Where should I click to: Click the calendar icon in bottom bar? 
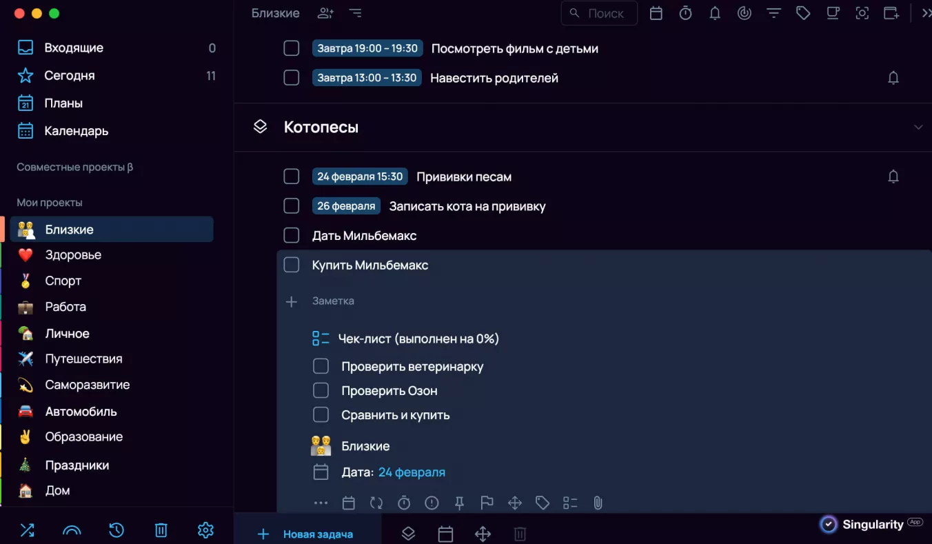(x=446, y=534)
